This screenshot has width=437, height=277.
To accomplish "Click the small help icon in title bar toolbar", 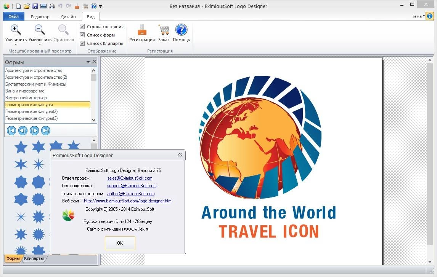I will tap(94, 6).
